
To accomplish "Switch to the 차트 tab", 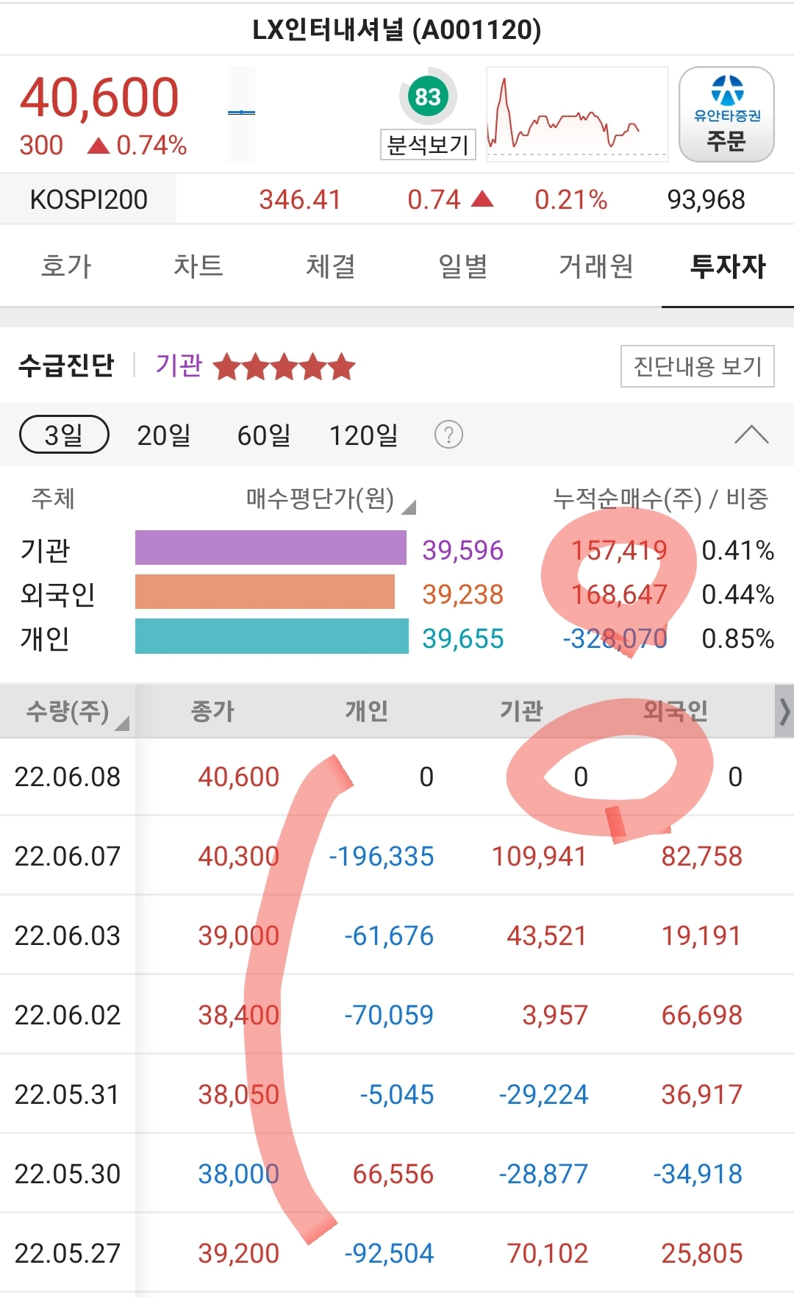I will 198,265.
